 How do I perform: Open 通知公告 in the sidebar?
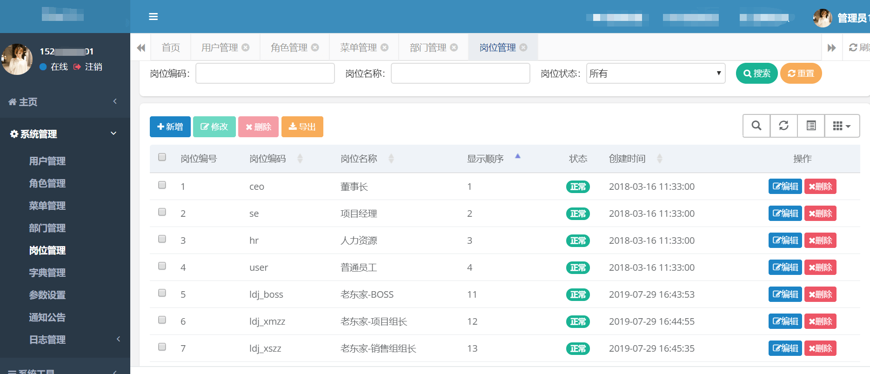pos(47,317)
